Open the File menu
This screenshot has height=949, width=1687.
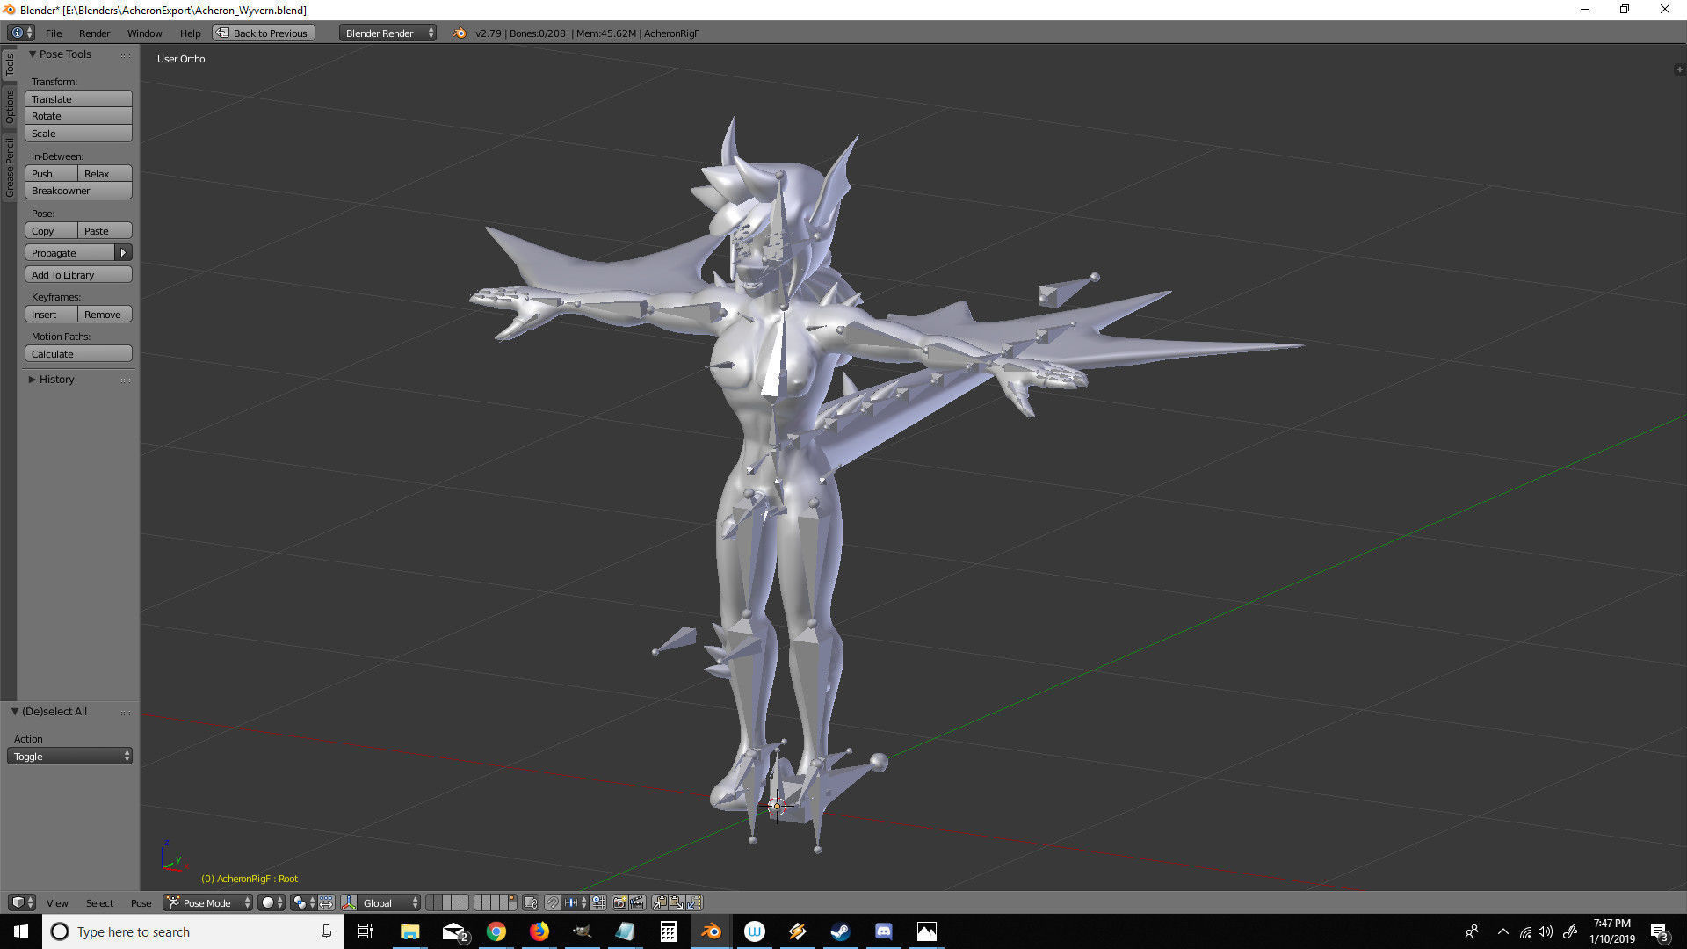pos(54,33)
